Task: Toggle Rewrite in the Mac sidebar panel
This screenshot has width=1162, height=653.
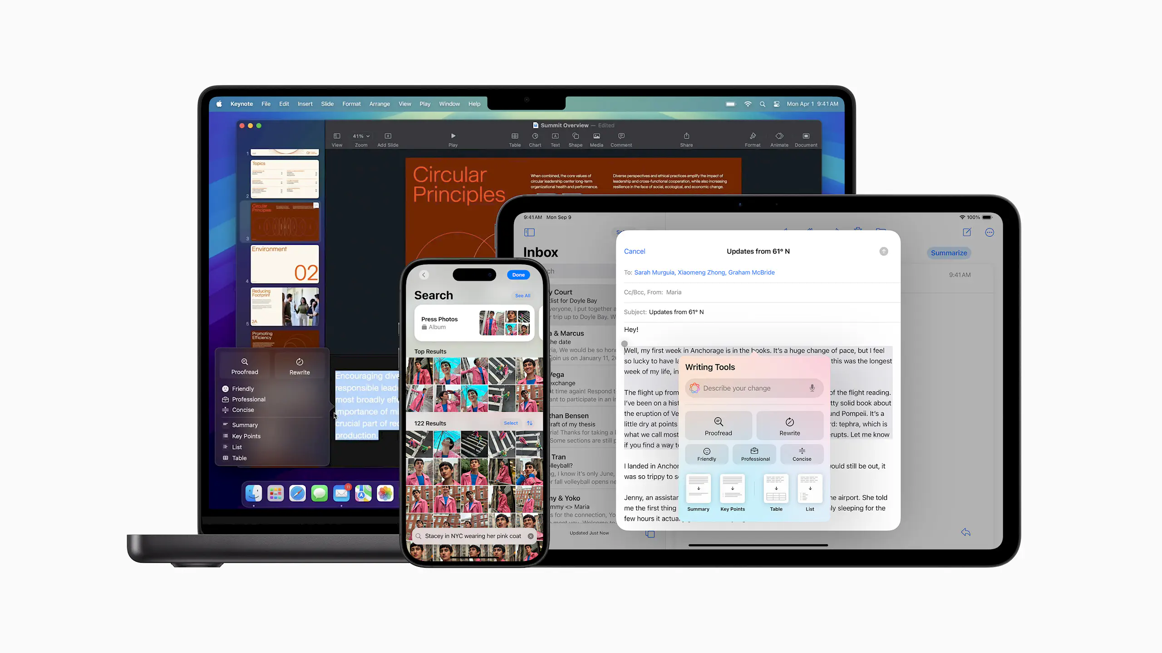Action: pos(300,366)
